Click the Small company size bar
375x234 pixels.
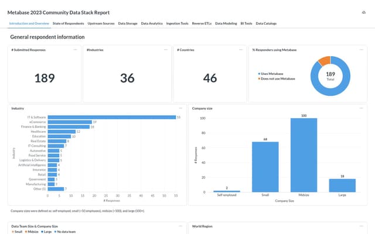[x=265, y=167]
